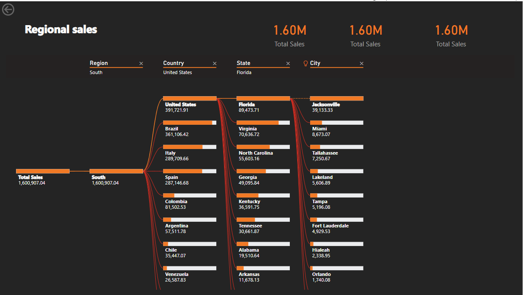Select the Region column header
This screenshot has width=523, height=295.
click(99, 63)
